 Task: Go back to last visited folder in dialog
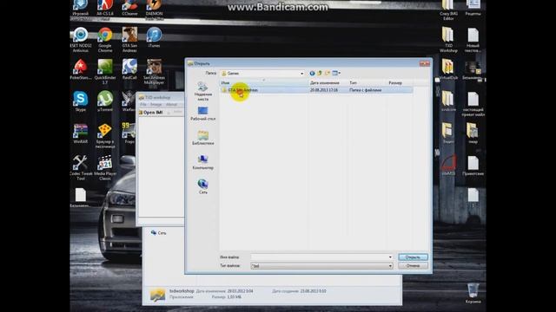[x=312, y=73]
